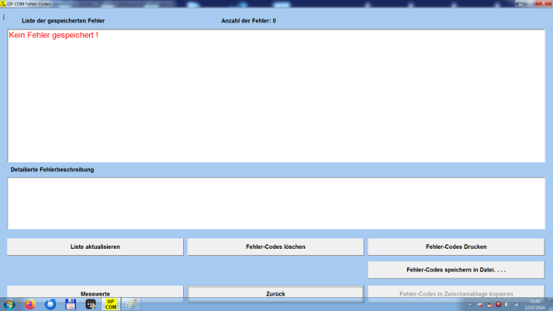Click the tray device icon with red X
Screen dimensions: 553x311
(x=480, y=305)
